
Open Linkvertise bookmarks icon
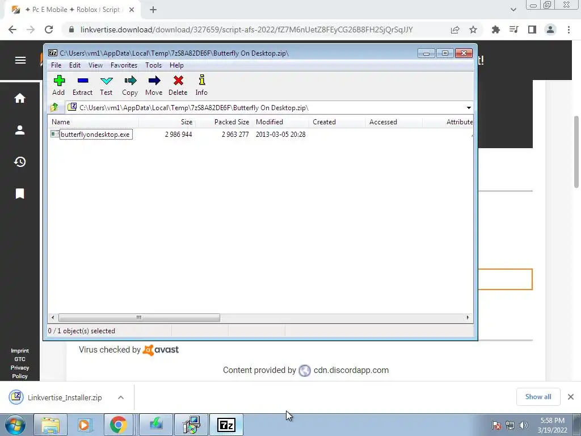[x=20, y=194]
